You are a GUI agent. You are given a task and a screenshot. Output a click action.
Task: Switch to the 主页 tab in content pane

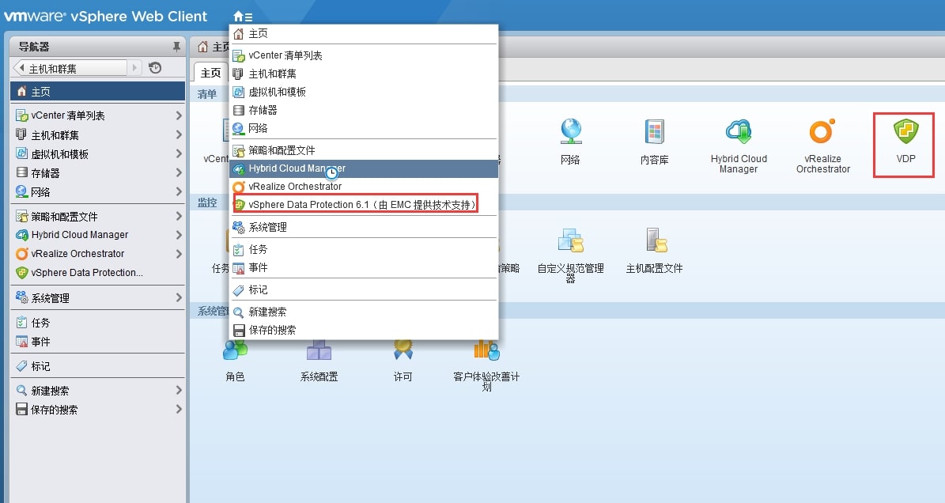pyautogui.click(x=210, y=73)
